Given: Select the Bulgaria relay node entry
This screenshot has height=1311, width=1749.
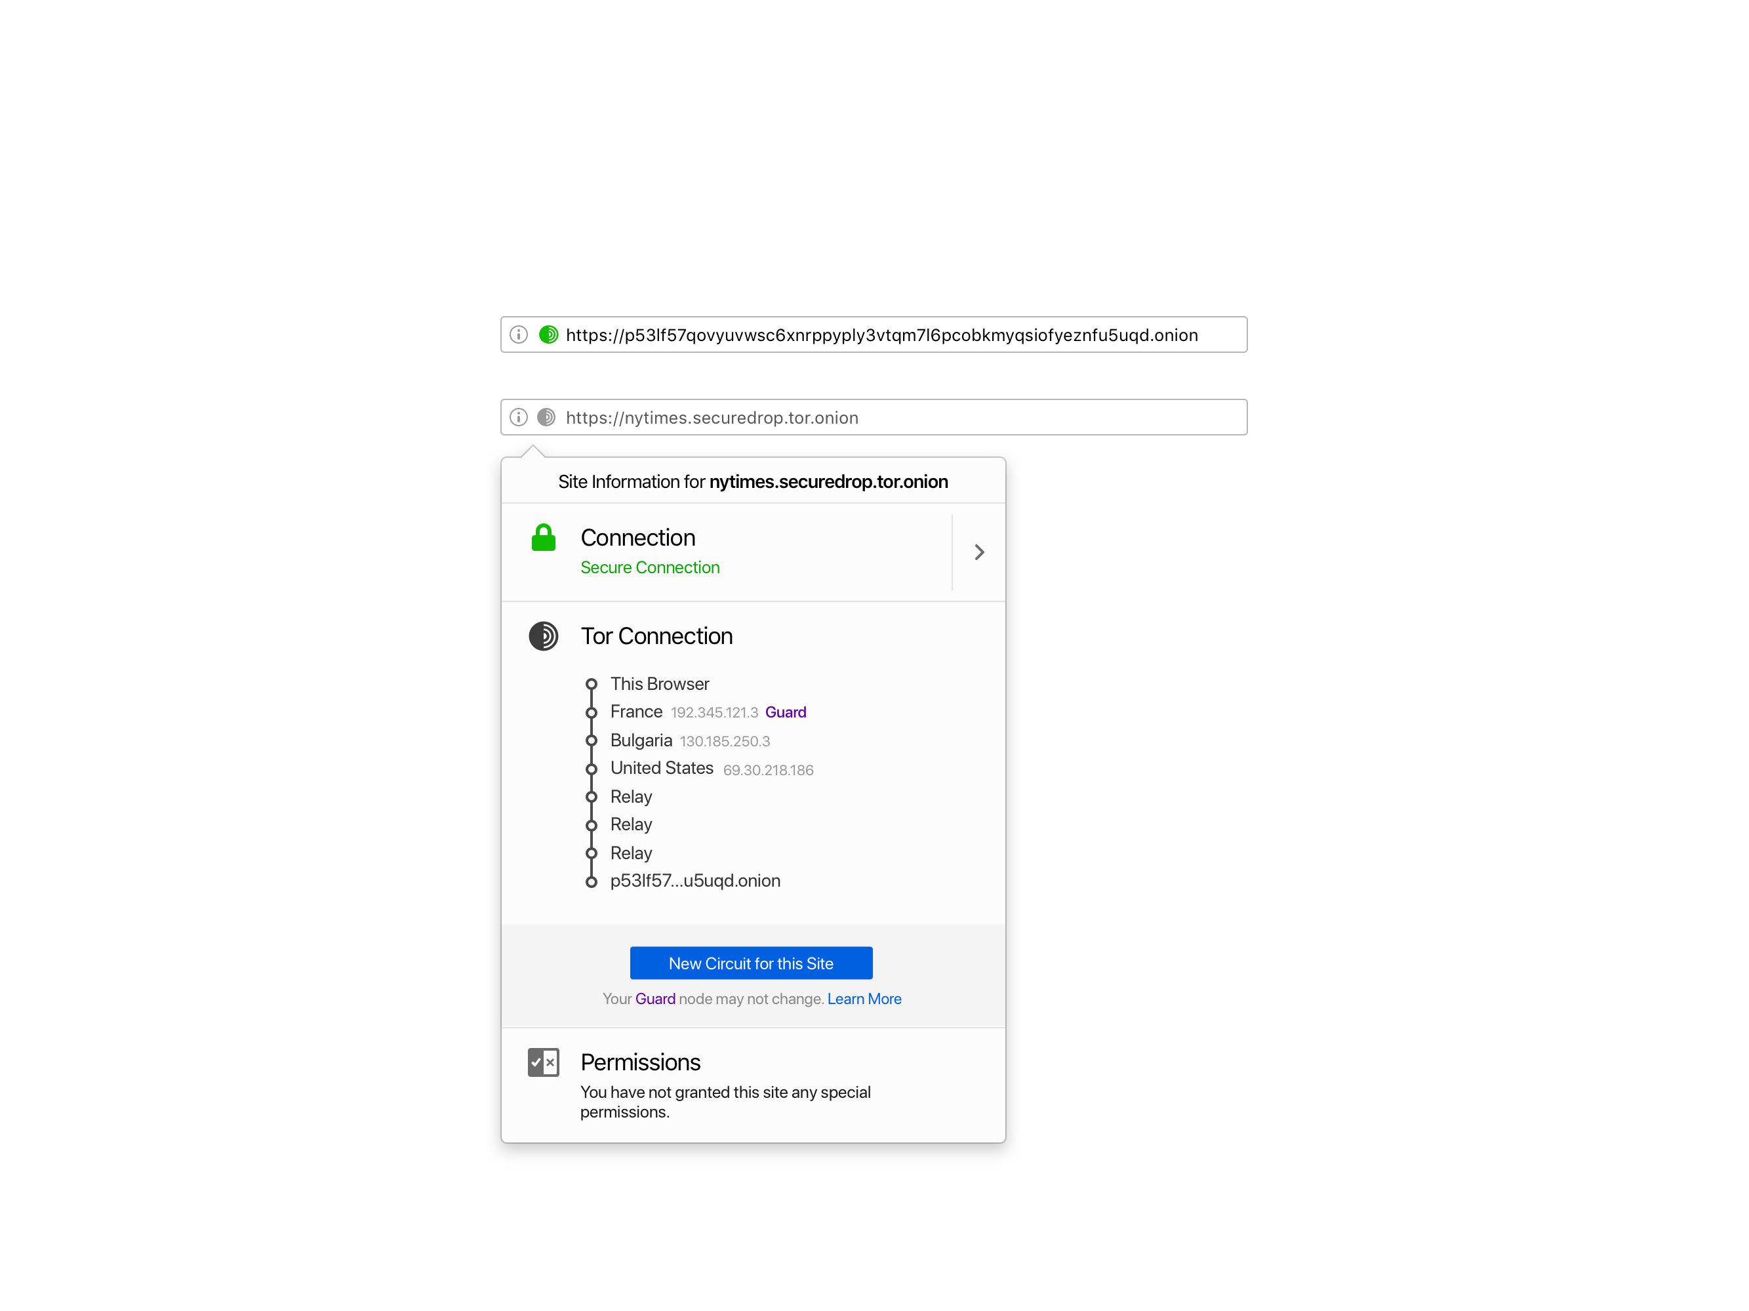Looking at the screenshot, I should click(x=641, y=740).
